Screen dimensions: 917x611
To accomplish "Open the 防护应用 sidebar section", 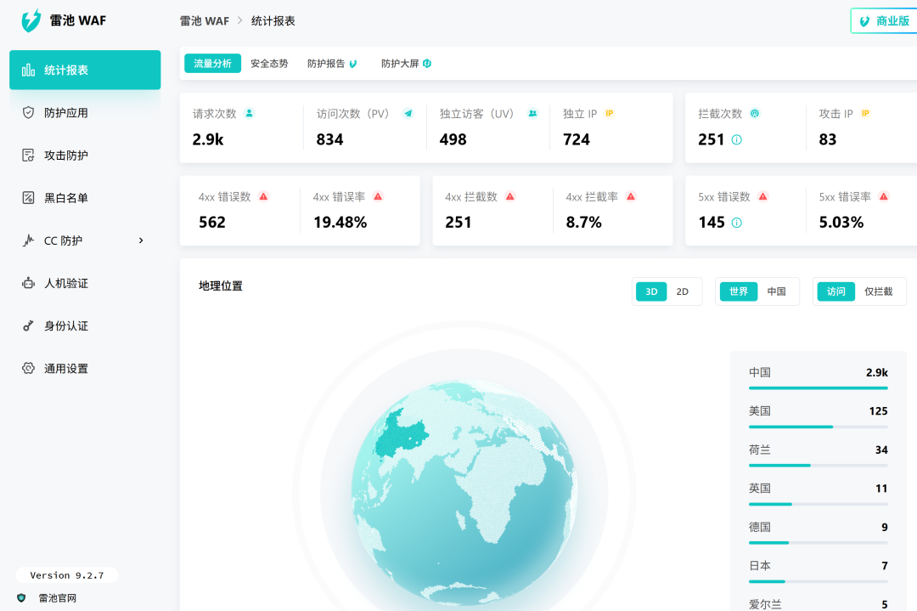I will [x=65, y=113].
